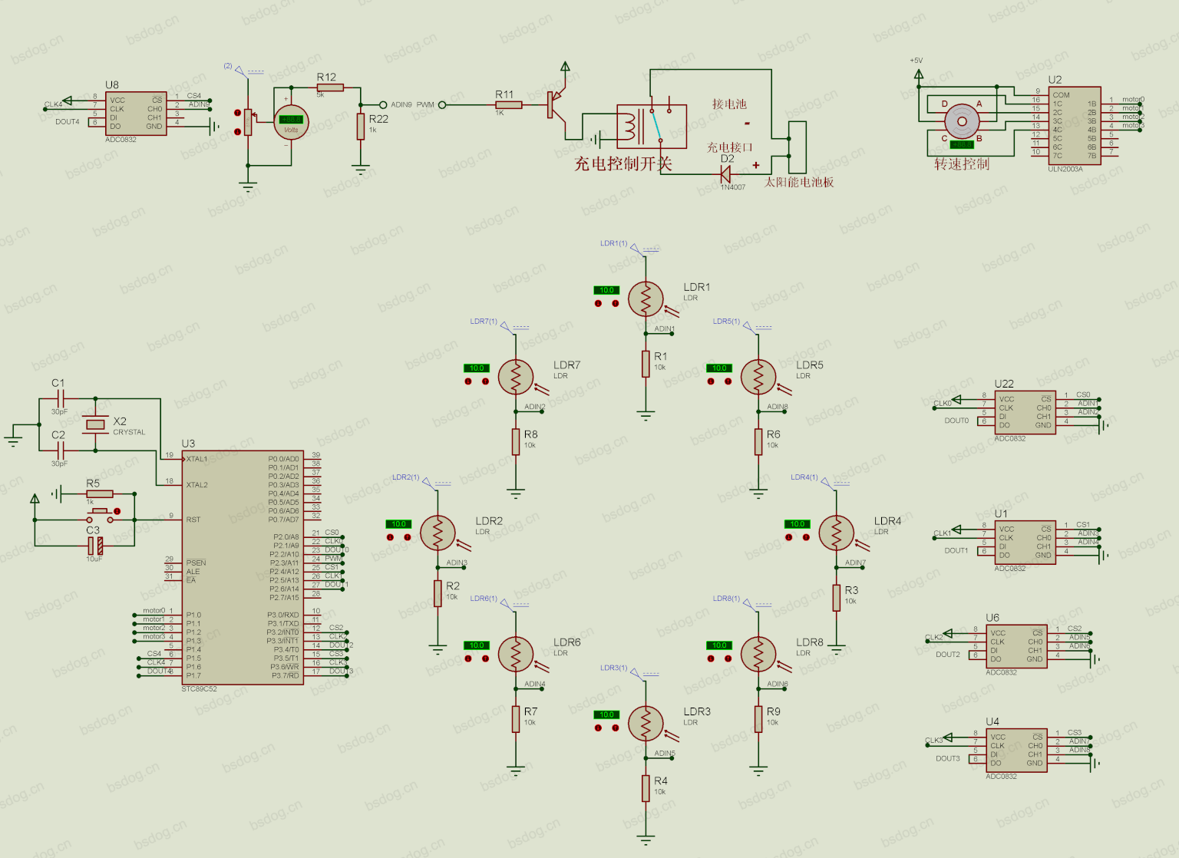Select the LDR6 photoresistor symbol
Viewport: 1179px width, 858px height.
(516, 655)
